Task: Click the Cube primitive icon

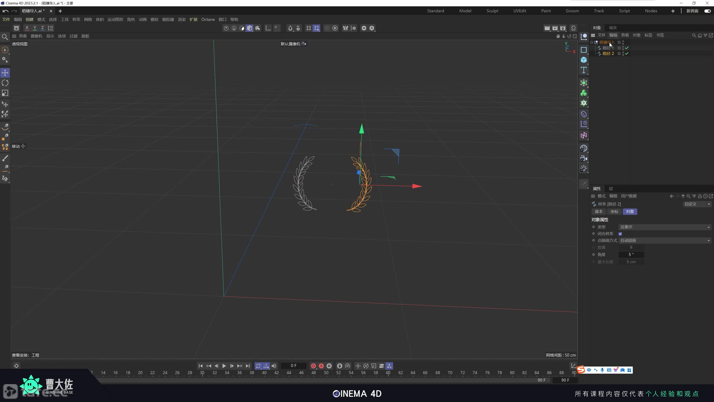Action: click(x=583, y=60)
